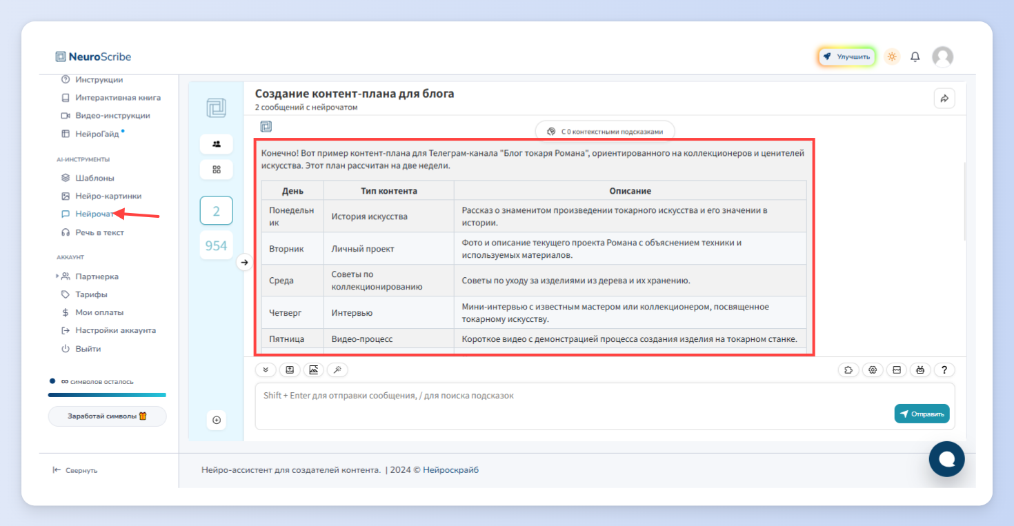Click the grid icon in chat panel
The image size is (1014, 526).
[x=217, y=170]
